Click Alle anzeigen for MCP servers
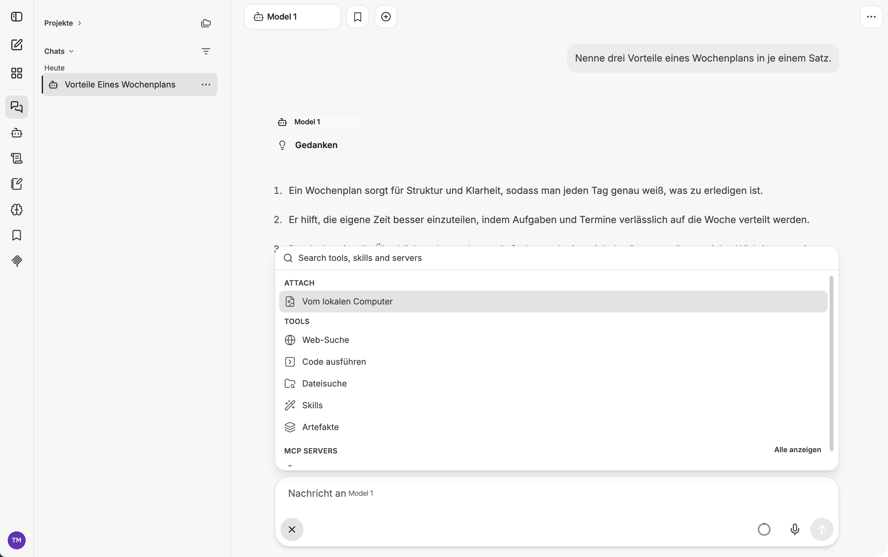 [x=797, y=450]
